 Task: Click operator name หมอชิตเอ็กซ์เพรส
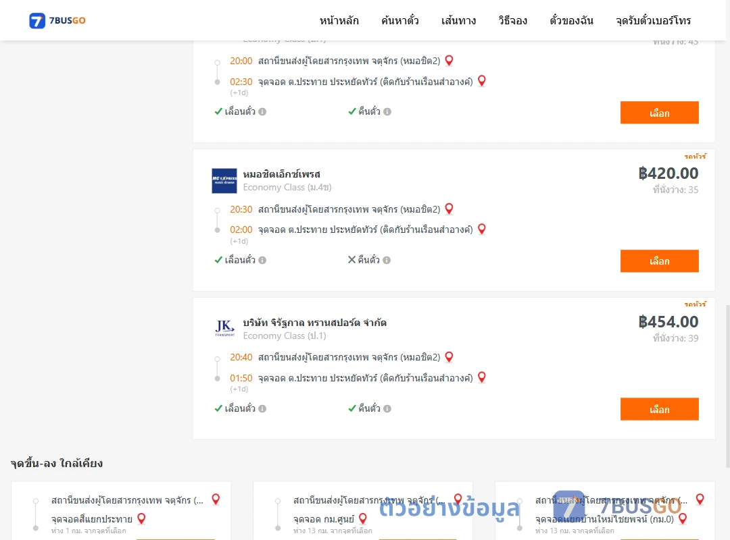282,174
